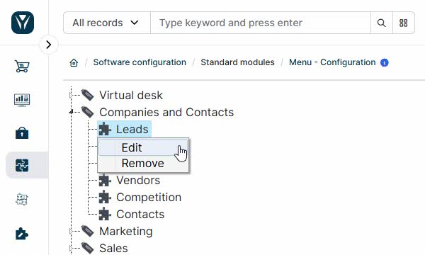425x255 pixels.
Task: Select the highlighted puzzle module sidebar icon
Action: (x=22, y=165)
